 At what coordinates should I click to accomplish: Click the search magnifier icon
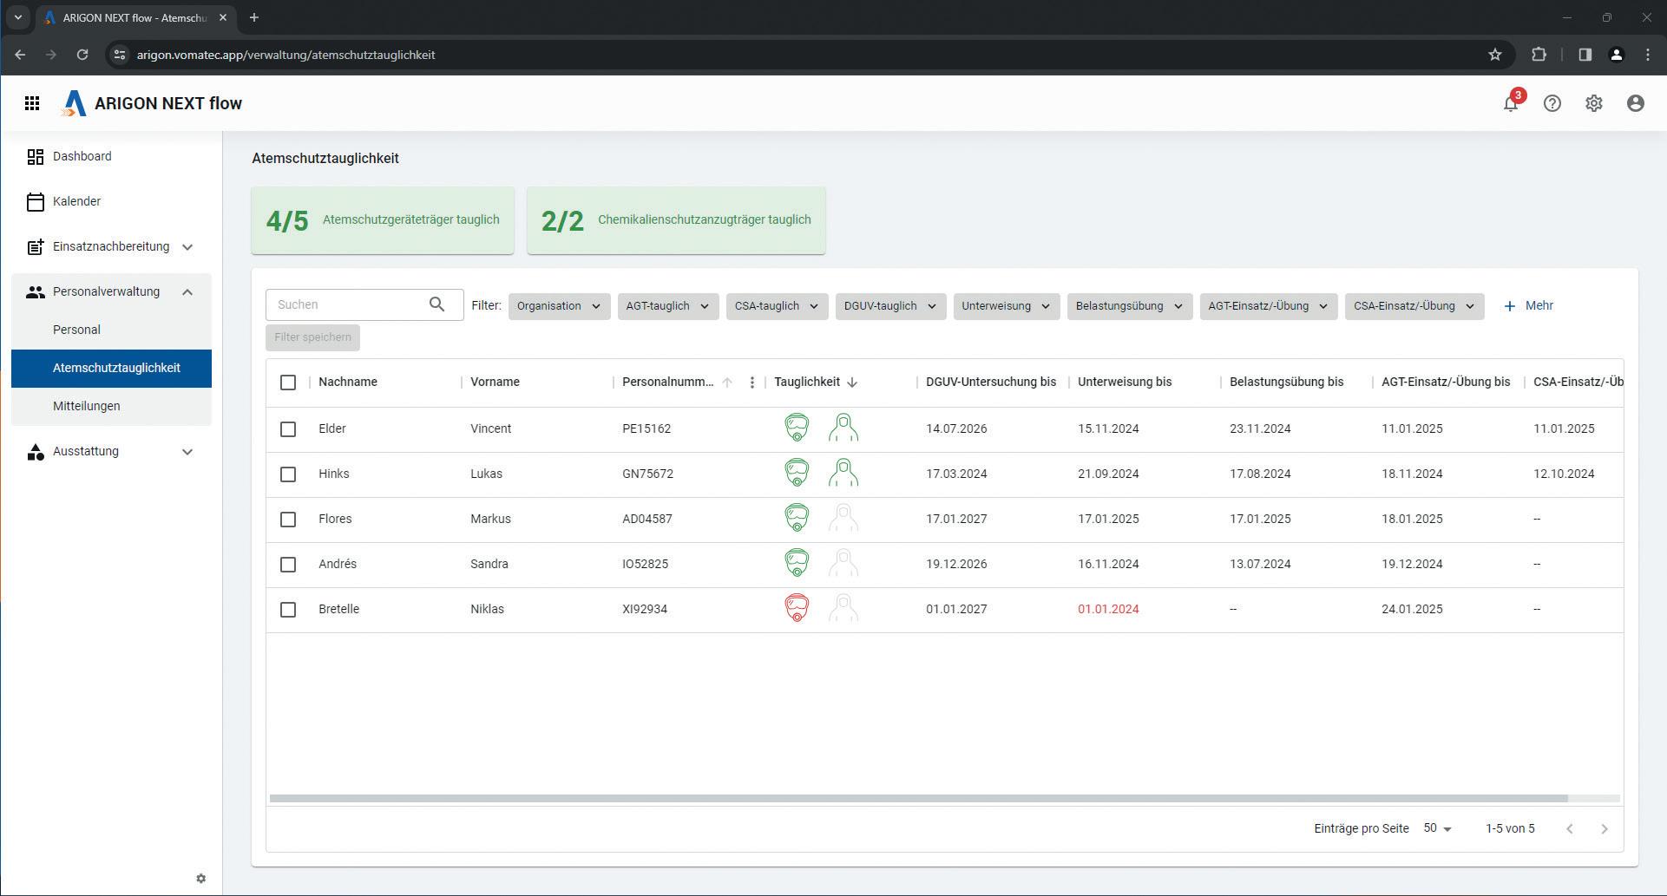click(x=436, y=304)
